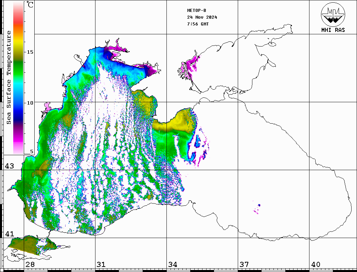The height and width of the screenshot is (272, 357).
Task: Click the longitude label '31'
Action: (x=101, y=264)
